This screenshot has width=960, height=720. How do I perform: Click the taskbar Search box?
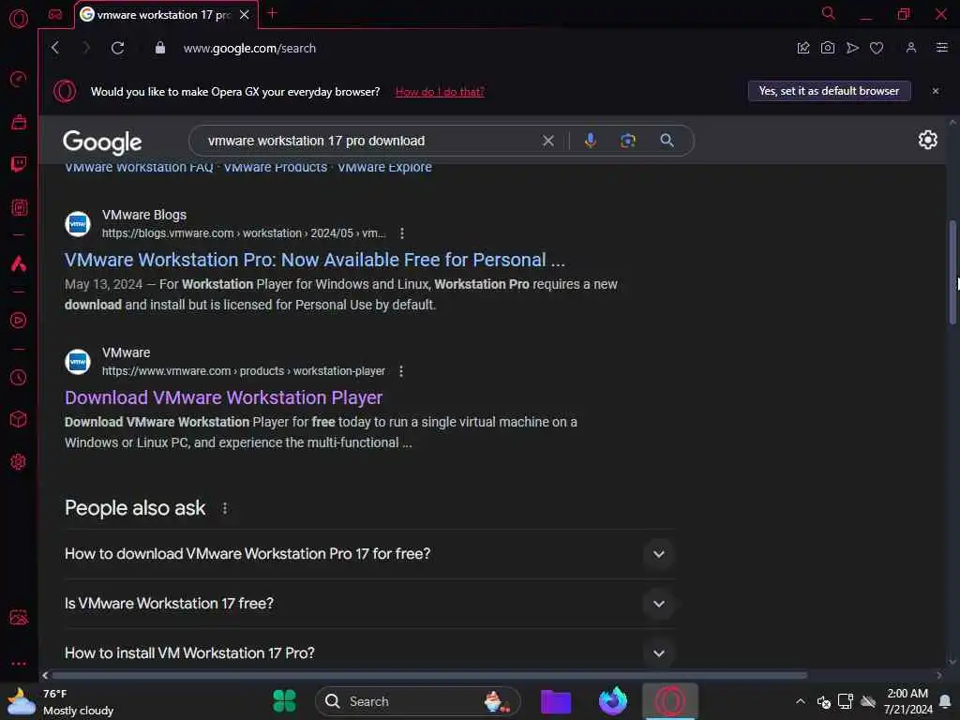point(417,701)
